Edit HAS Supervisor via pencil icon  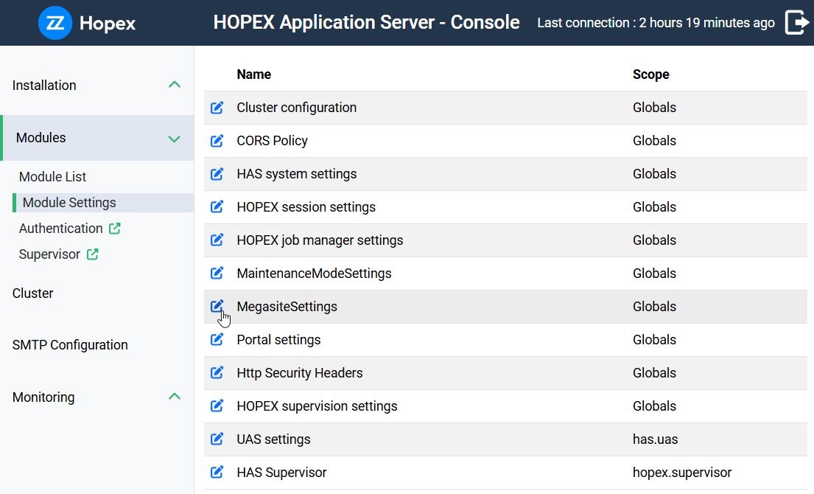[217, 473]
